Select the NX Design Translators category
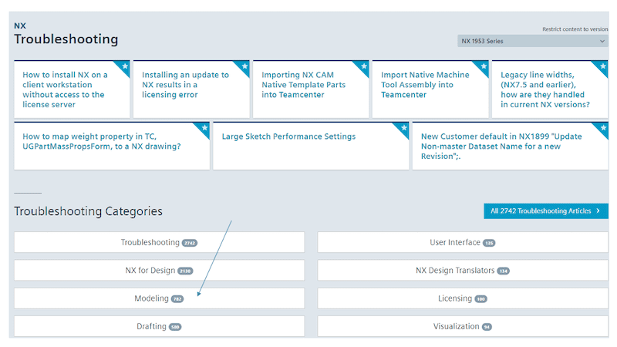Viewport: 617px width, 347px height. pyautogui.click(x=463, y=271)
